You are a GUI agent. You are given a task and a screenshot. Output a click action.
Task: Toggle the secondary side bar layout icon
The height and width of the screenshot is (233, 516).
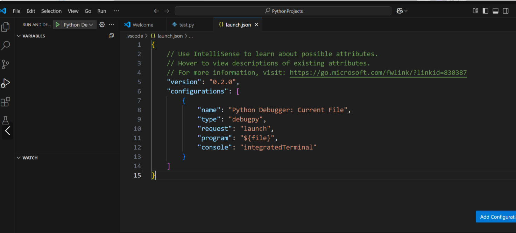coord(506,11)
